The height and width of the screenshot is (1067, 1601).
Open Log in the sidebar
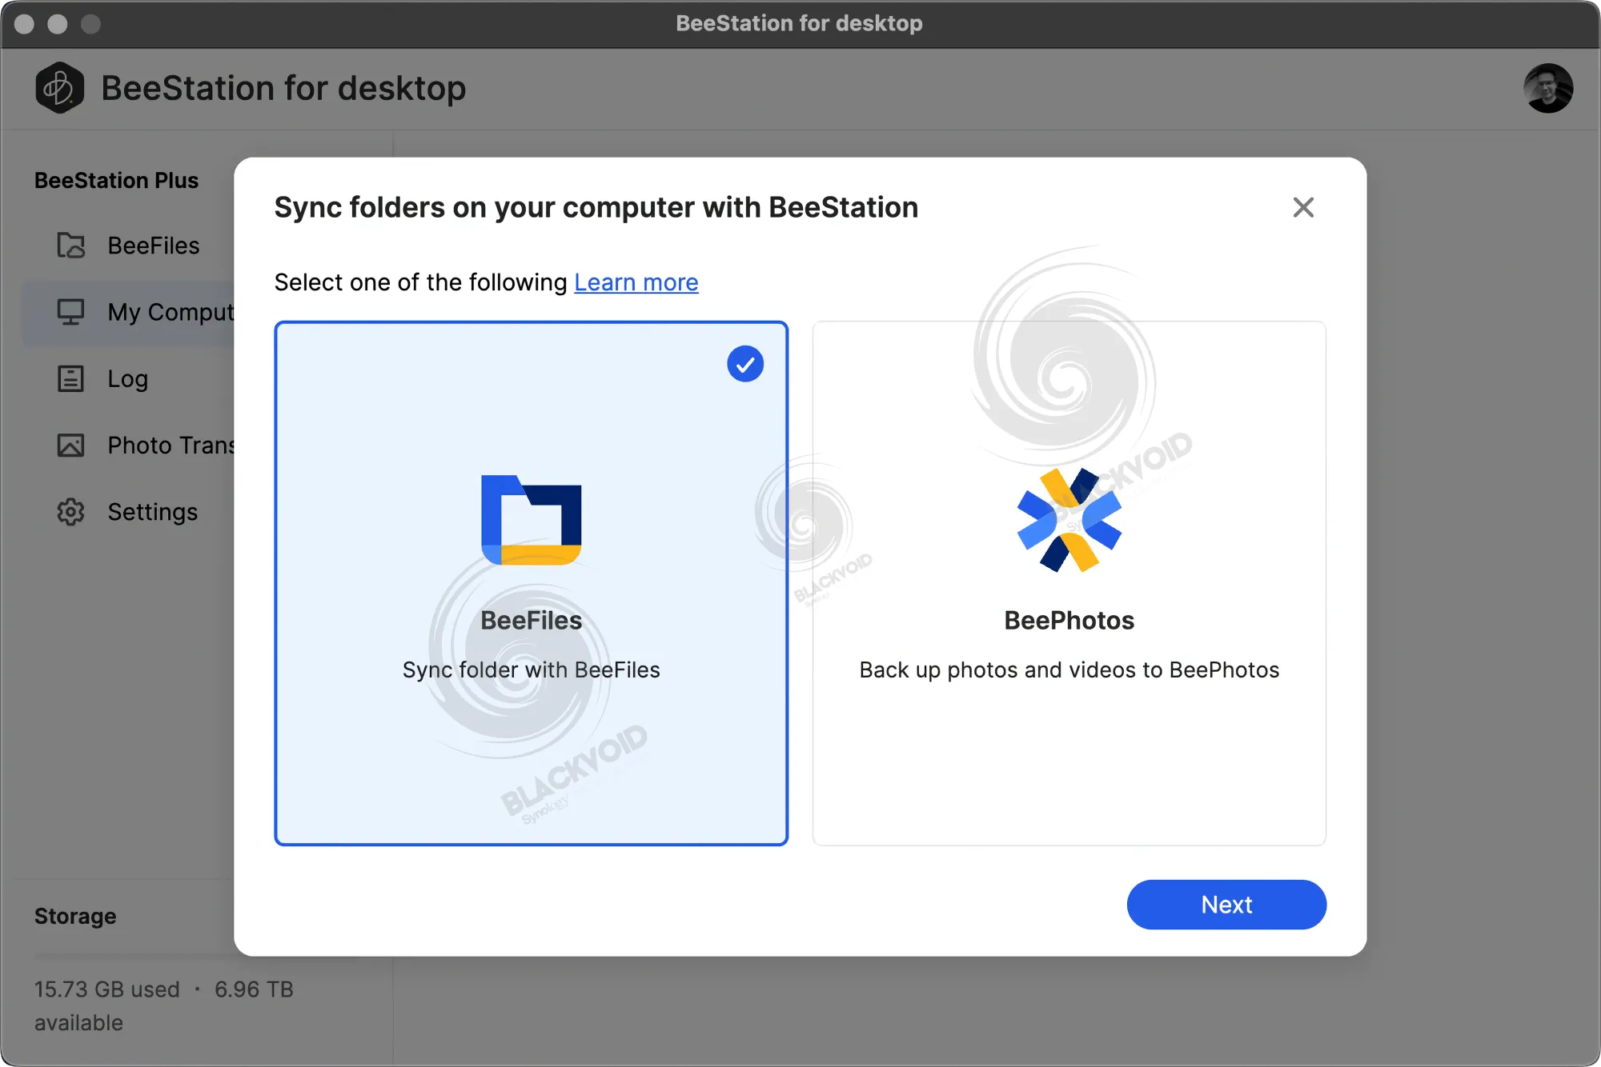point(128,378)
